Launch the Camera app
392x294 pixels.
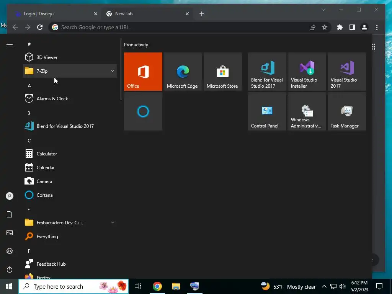point(70,181)
